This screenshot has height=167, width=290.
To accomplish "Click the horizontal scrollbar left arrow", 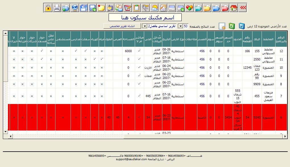I will (10, 137).
